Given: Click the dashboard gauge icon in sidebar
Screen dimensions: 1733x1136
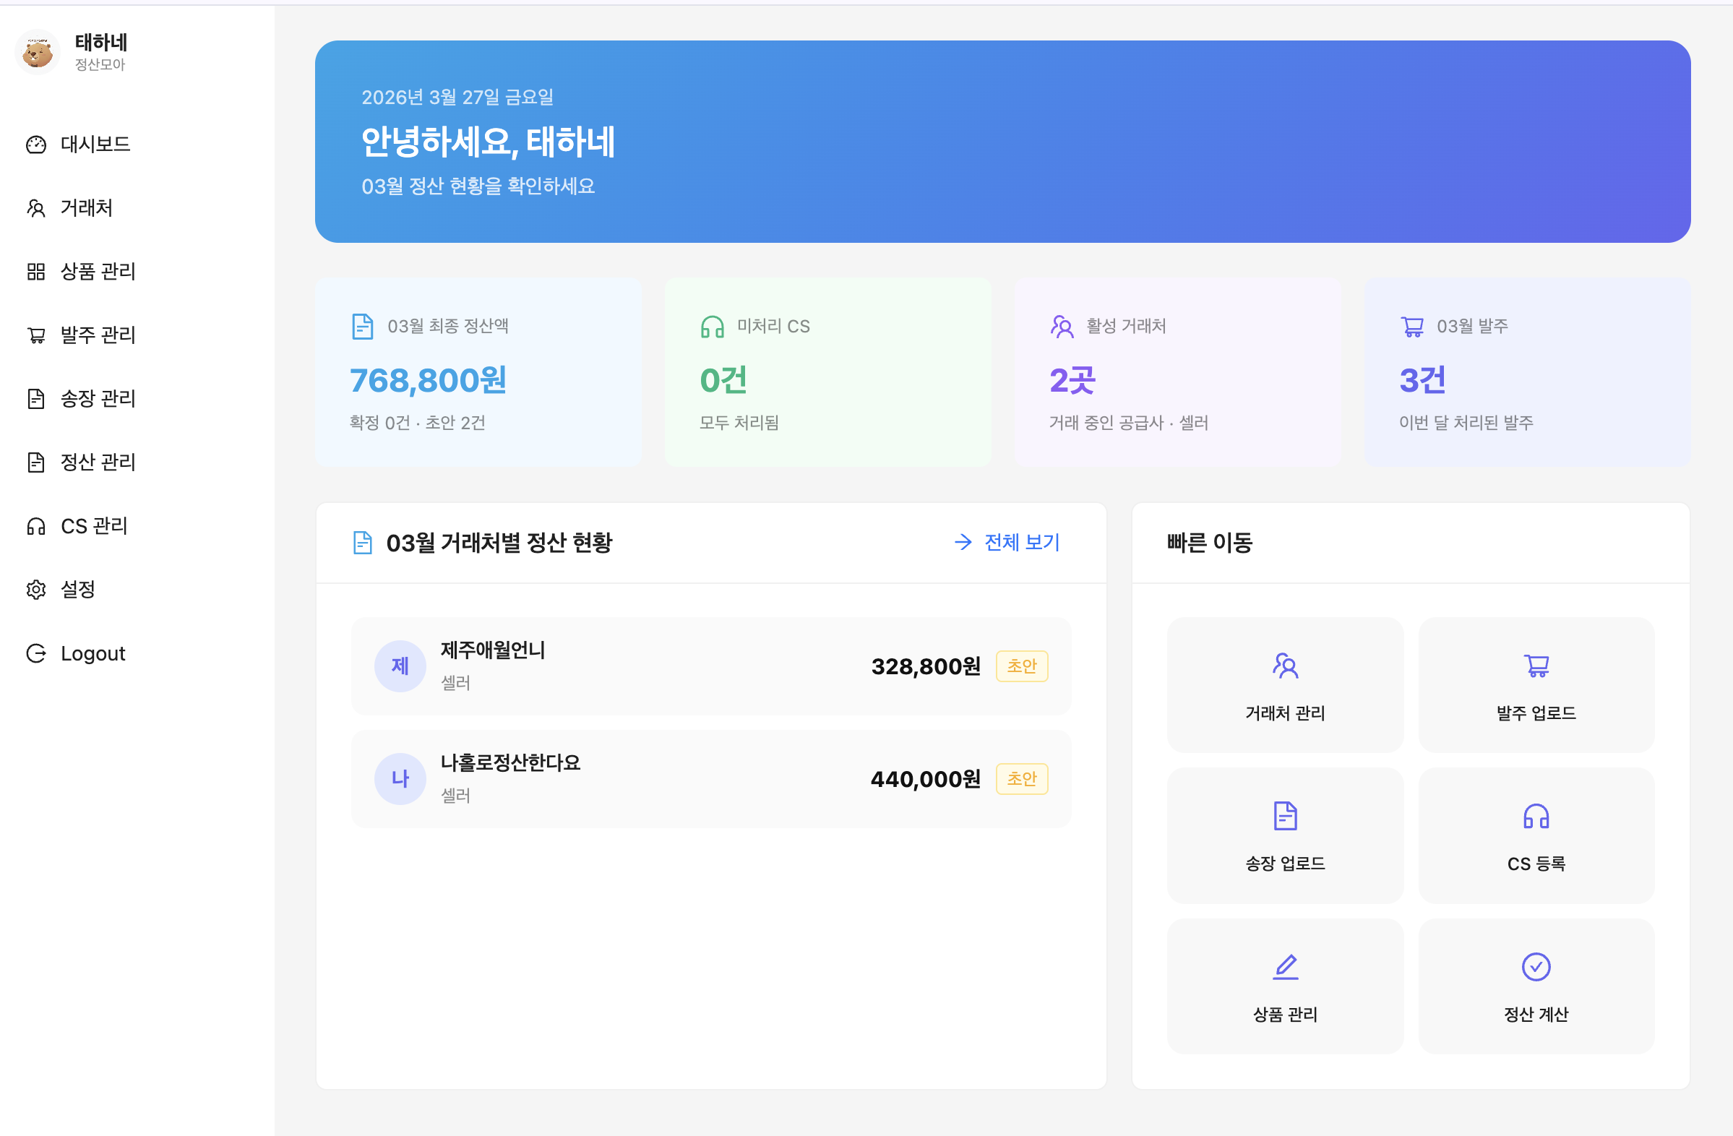Looking at the screenshot, I should [x=35, y=145].
